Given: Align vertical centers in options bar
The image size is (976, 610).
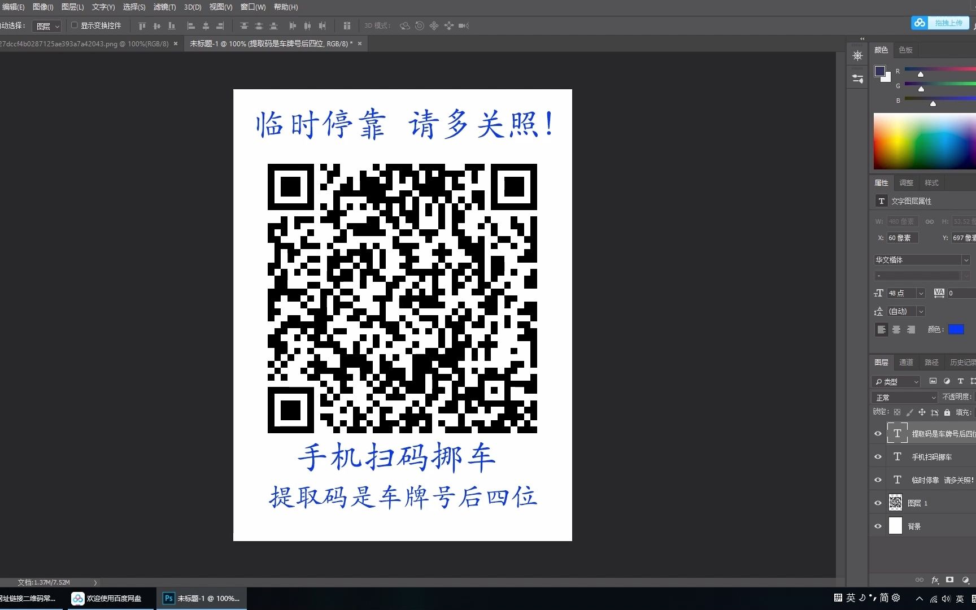Looking at the screenshot, I should point(157,26).
